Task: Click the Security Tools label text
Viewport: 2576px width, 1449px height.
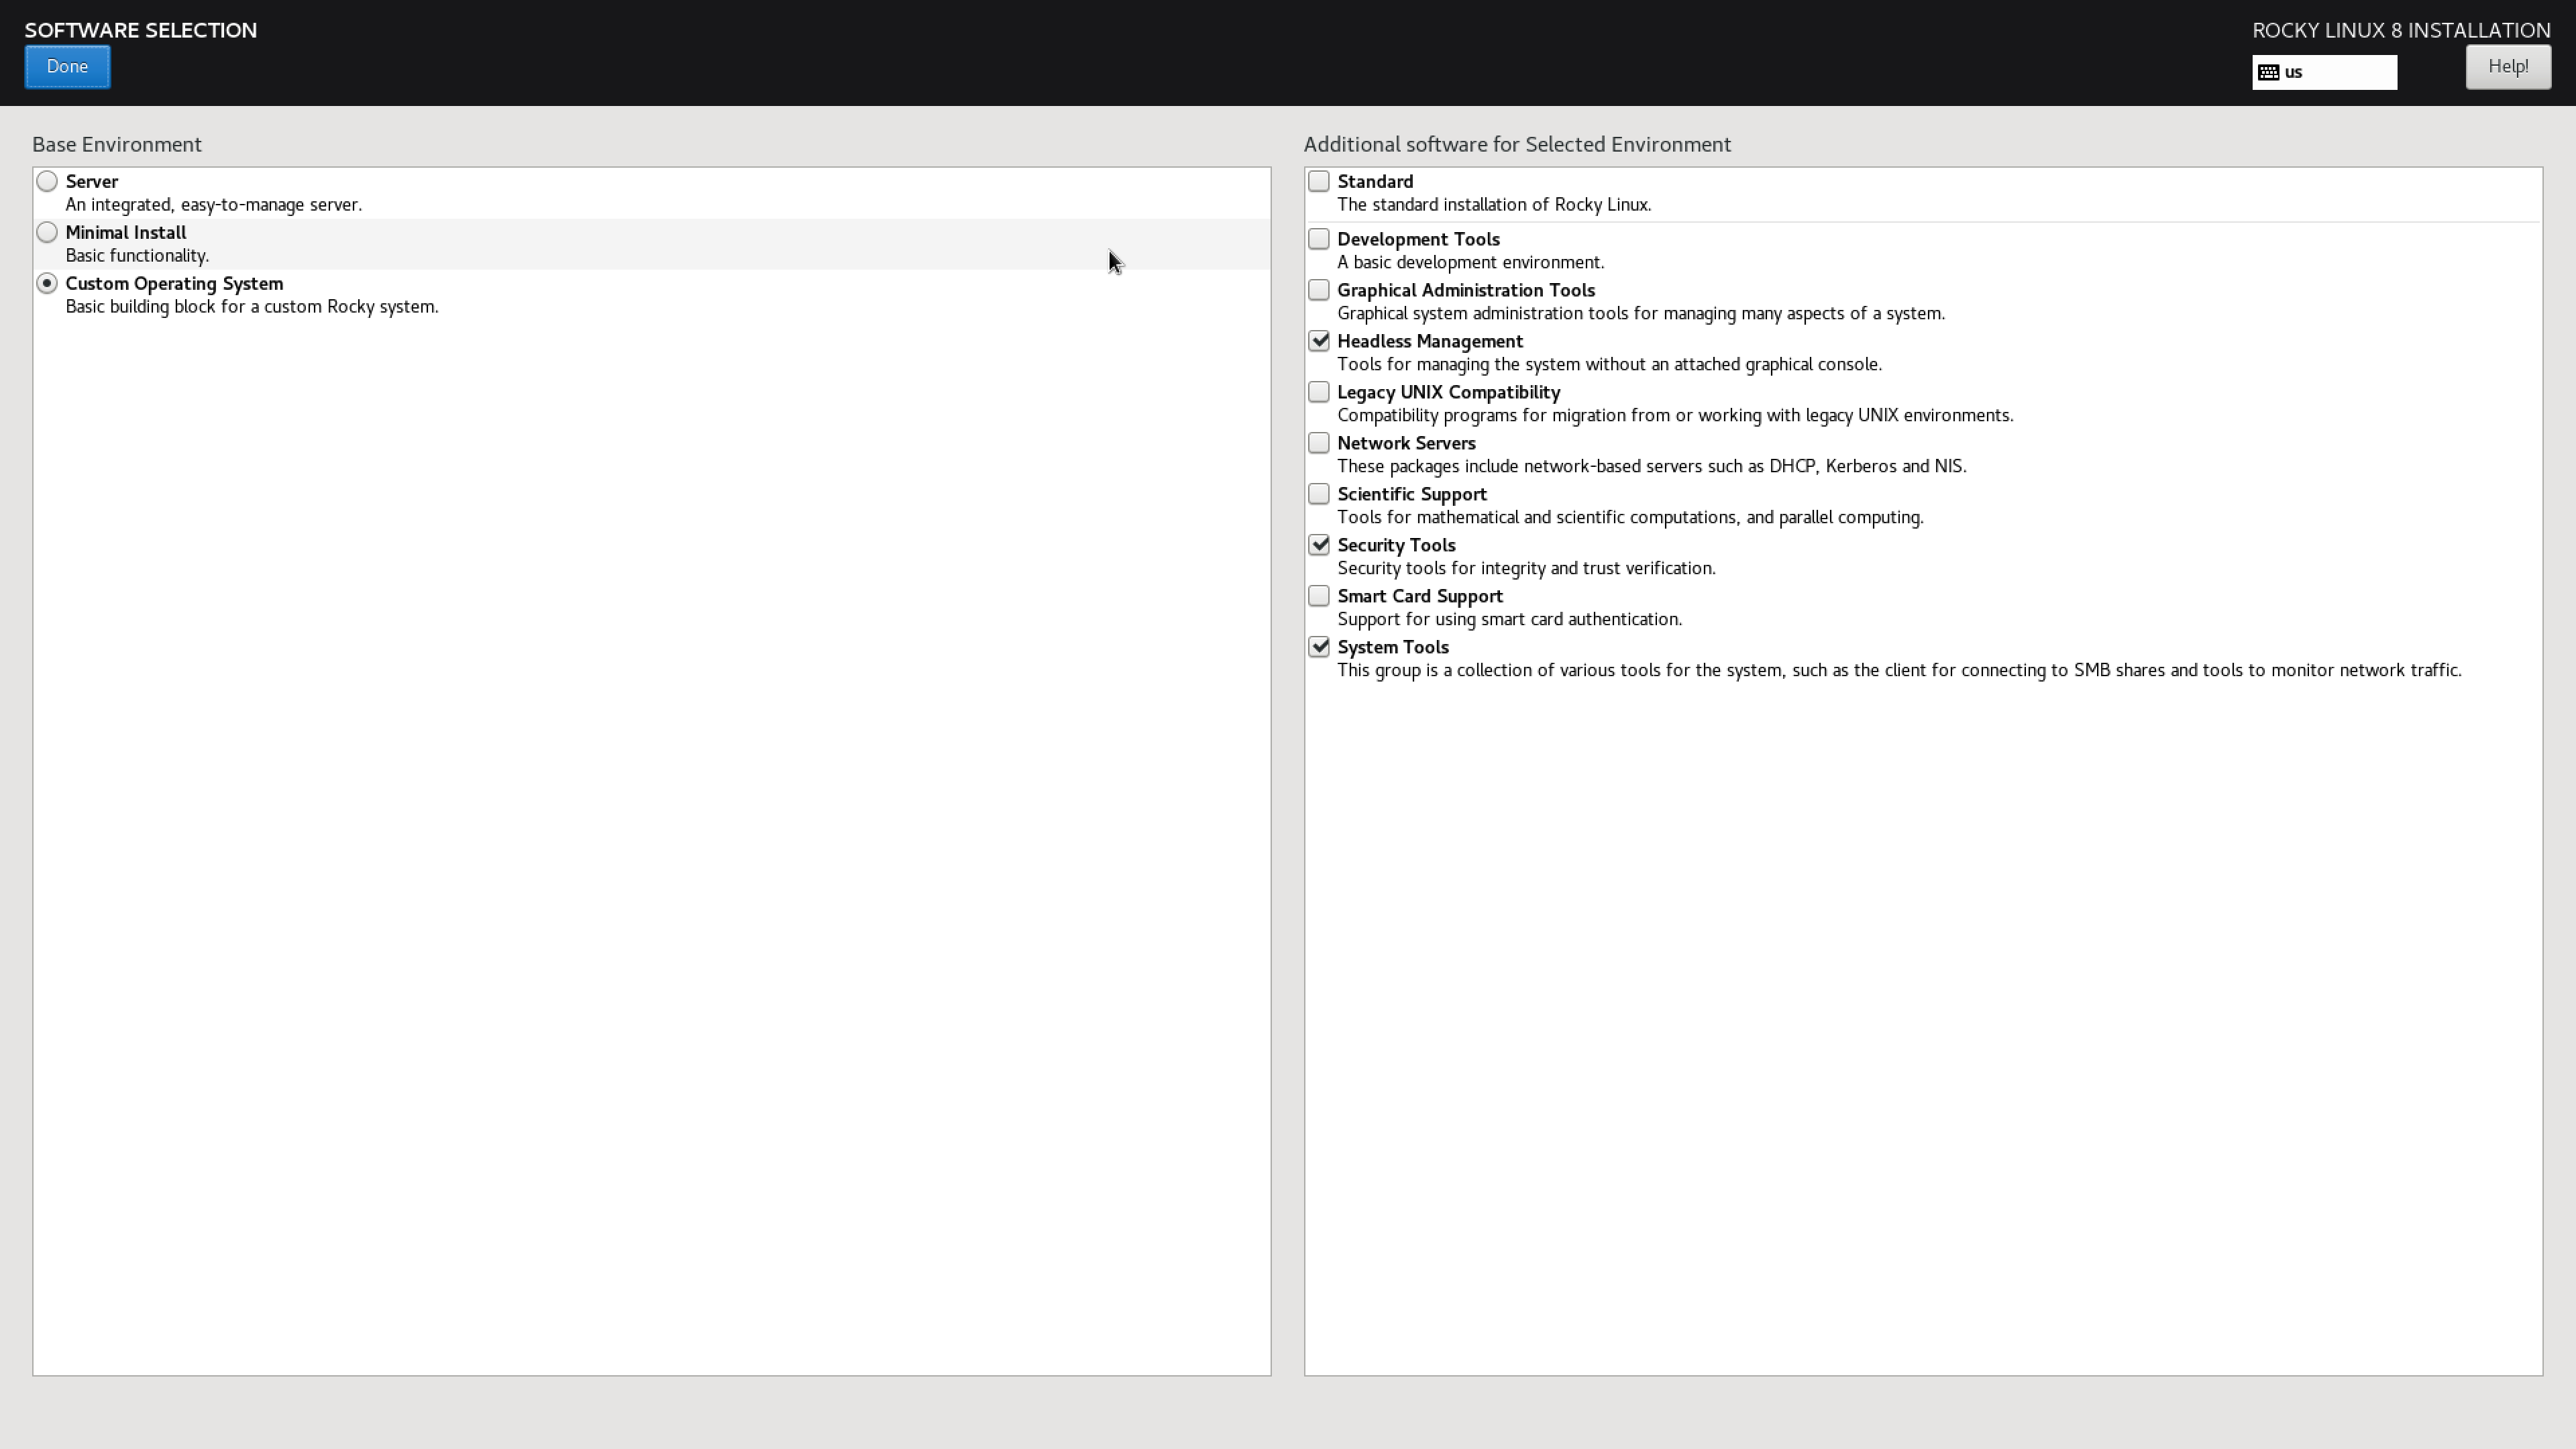Action: 1396,545
